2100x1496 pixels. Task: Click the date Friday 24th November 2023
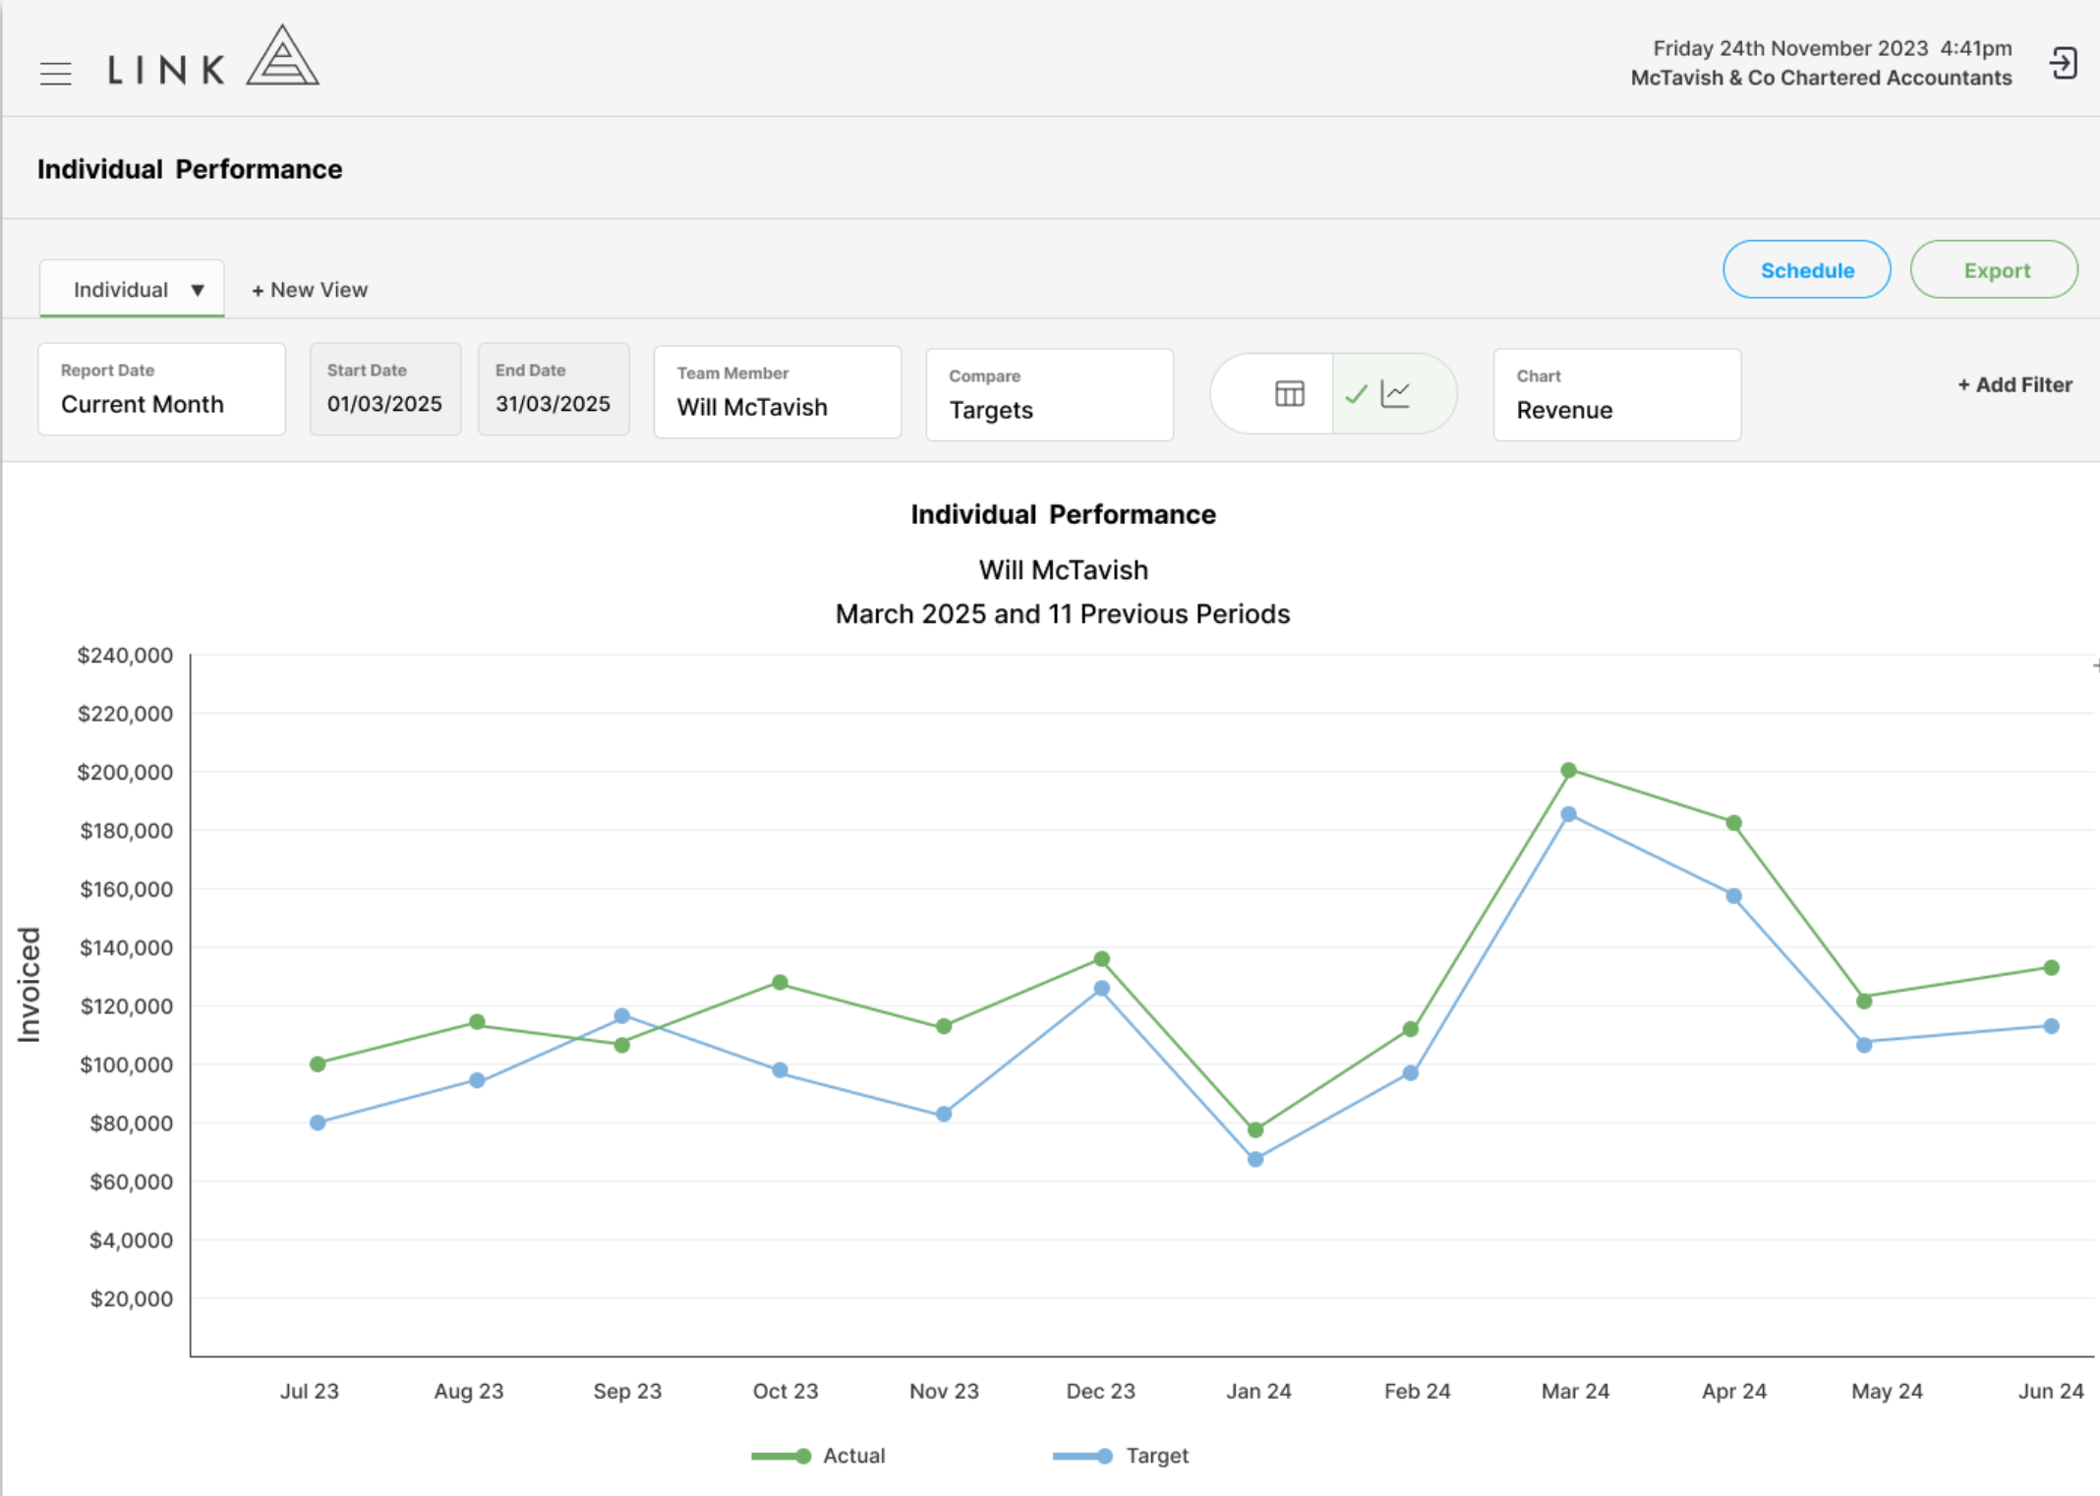[1790, 48]
